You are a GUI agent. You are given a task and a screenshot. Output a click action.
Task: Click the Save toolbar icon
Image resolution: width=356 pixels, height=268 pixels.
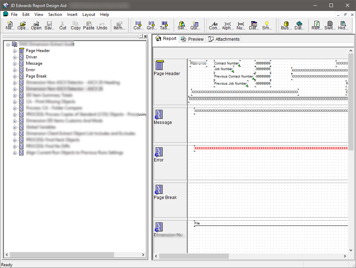49,25
